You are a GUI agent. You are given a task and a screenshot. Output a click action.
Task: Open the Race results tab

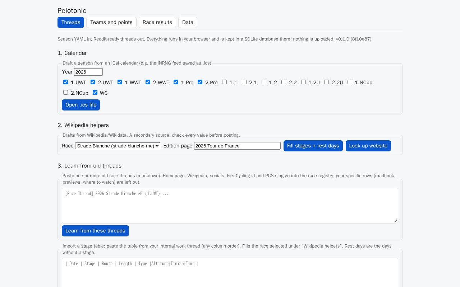tap(157, 22)
